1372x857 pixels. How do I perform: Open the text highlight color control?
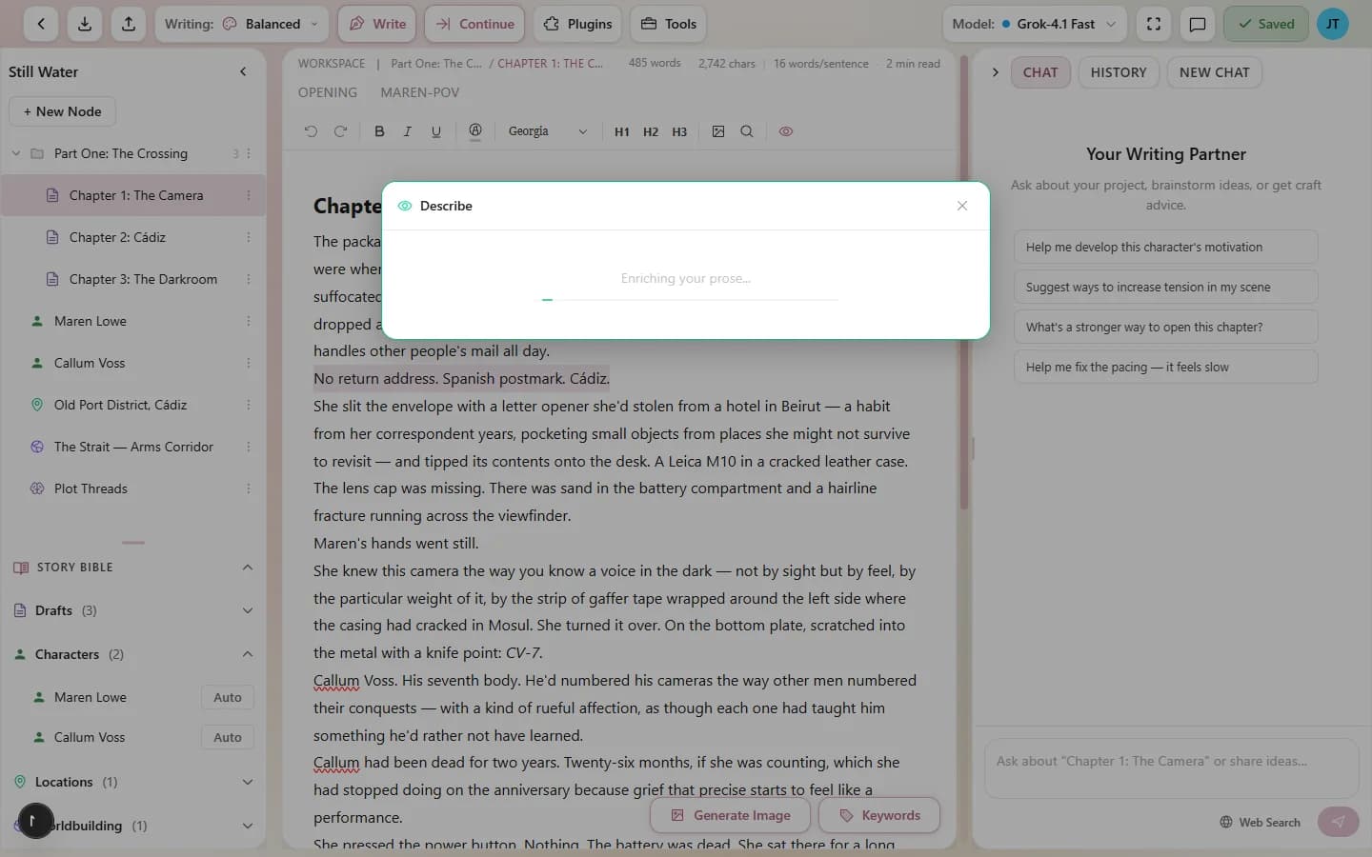475,131
